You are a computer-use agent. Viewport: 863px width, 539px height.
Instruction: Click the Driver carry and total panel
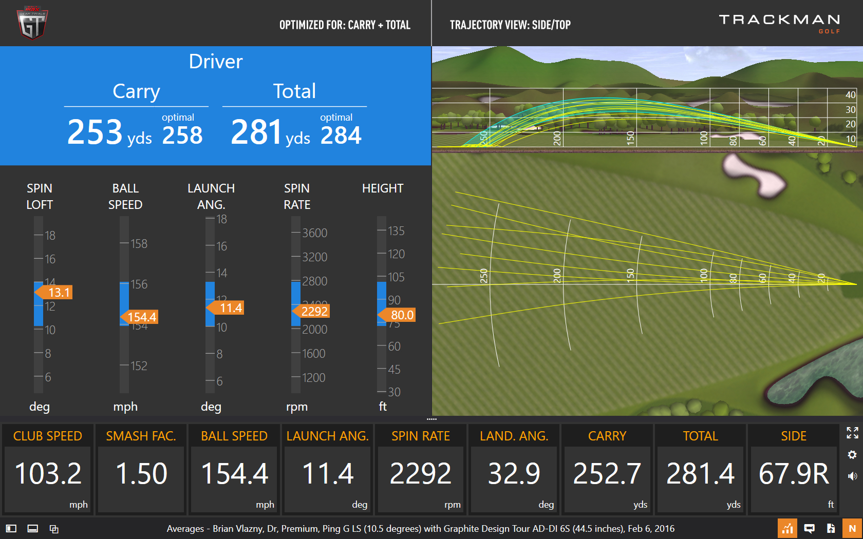(x=215, y=106)
